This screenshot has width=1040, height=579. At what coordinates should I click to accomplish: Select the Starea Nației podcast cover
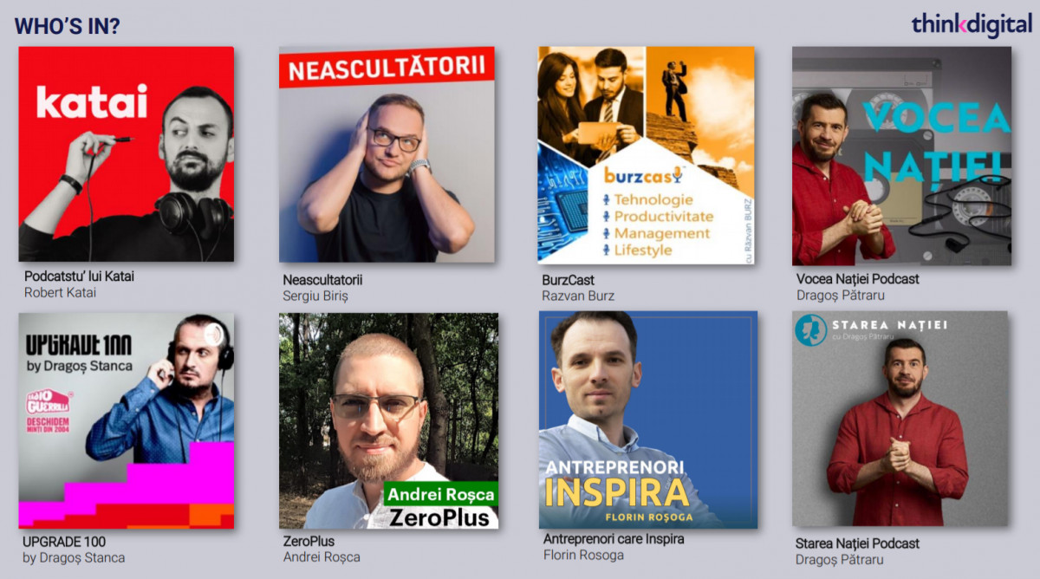[900, 419]
